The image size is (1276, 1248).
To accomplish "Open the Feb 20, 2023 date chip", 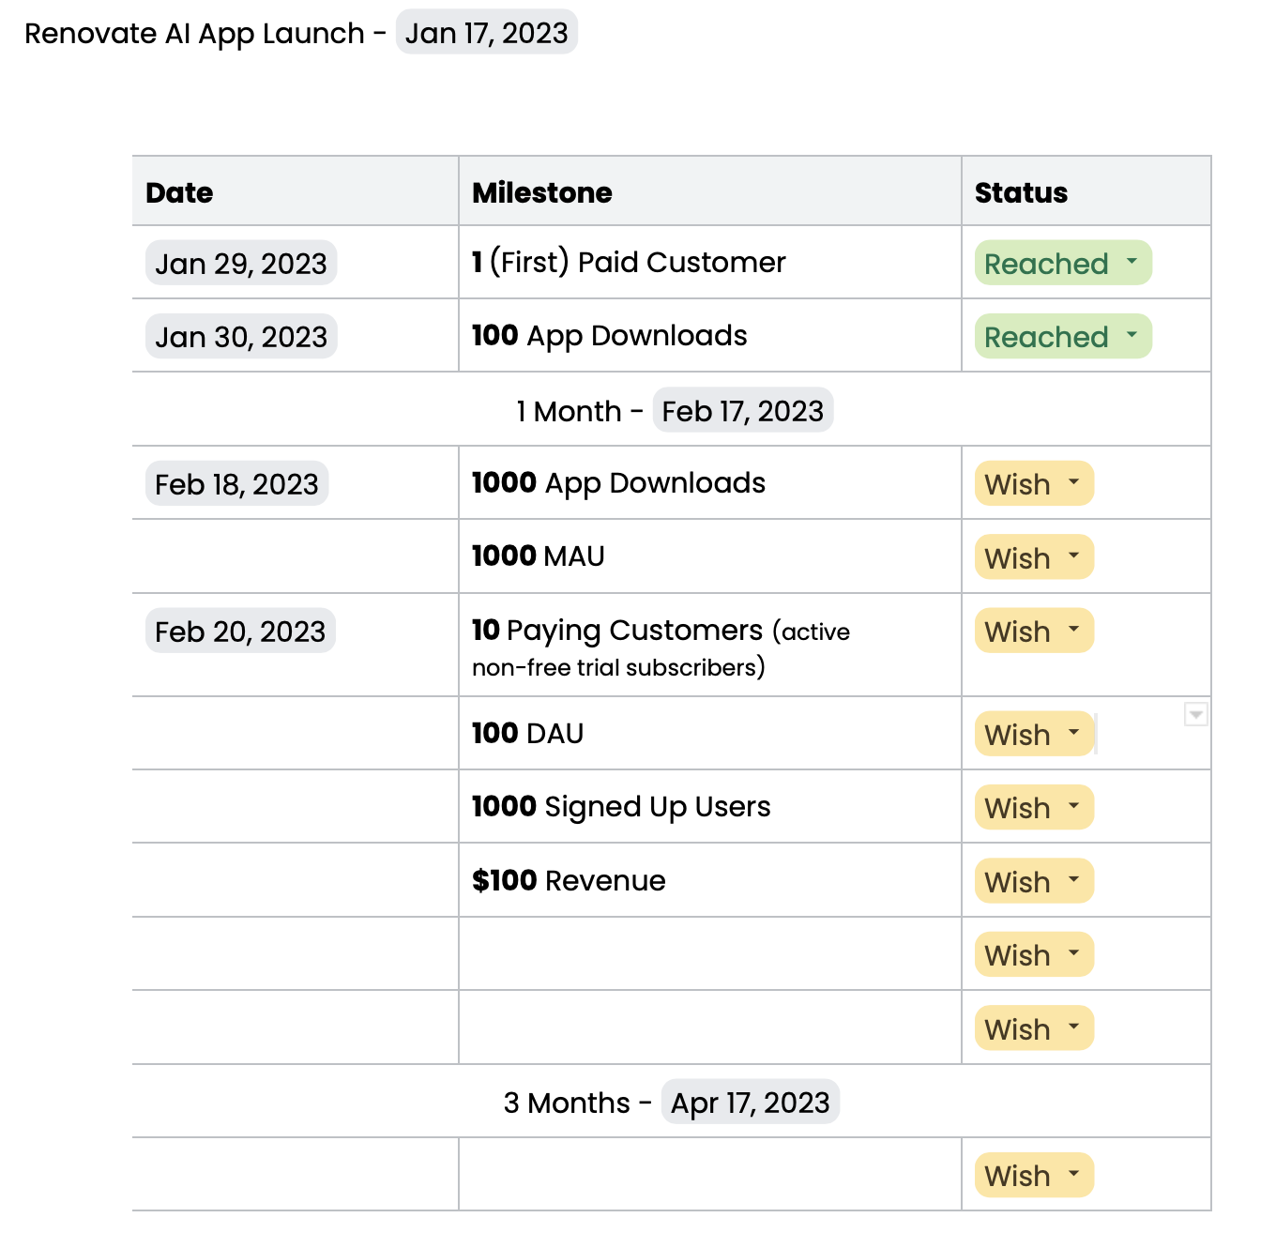I will (x=240, y=632).
